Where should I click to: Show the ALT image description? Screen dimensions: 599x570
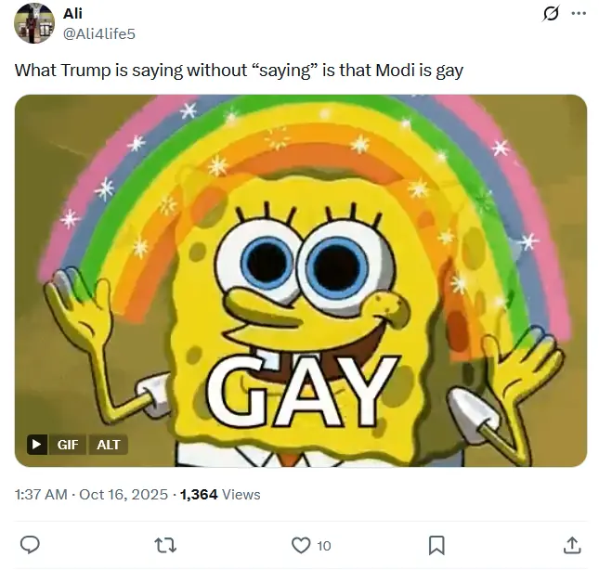[x=109, y=445]
